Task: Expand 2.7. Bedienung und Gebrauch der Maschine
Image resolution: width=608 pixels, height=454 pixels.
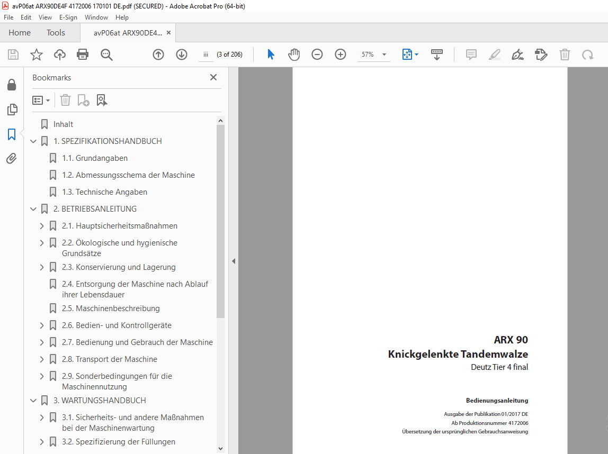Action: 42,342
